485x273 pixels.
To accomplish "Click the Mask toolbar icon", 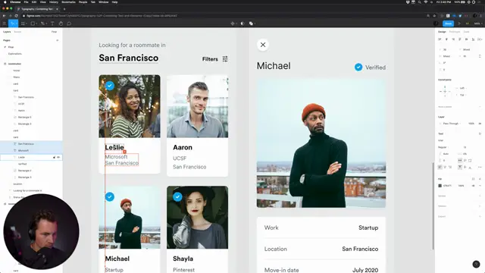I will pos(242,24).
